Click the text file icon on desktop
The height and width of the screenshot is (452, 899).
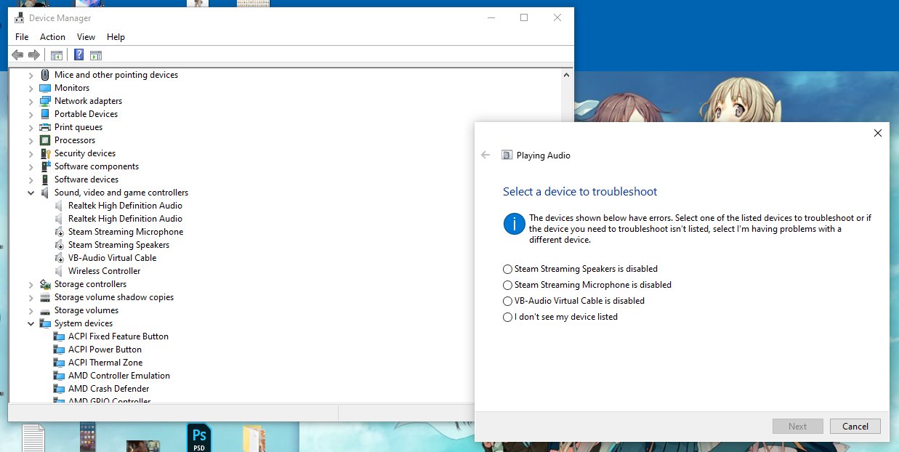[x=33, y=438]
